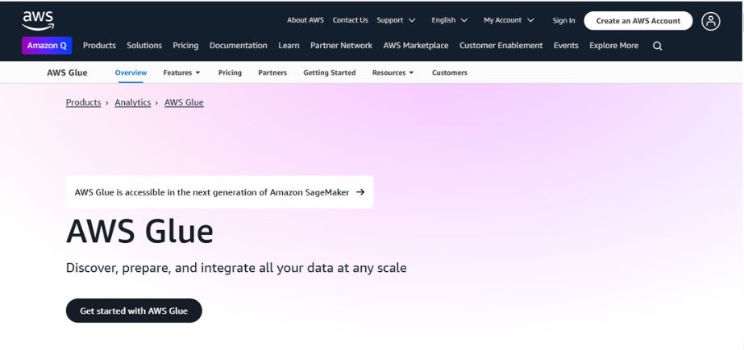Open the AWS Marketplace menu
Viewport: 744px width, 350px height.
pyautogui.click(x=416, y=46)
